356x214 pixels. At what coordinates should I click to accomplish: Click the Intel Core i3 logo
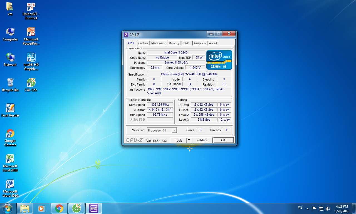coord(219,60)
